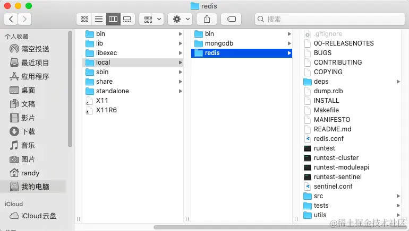Select the MANIFESTO file

pos(351,120)
